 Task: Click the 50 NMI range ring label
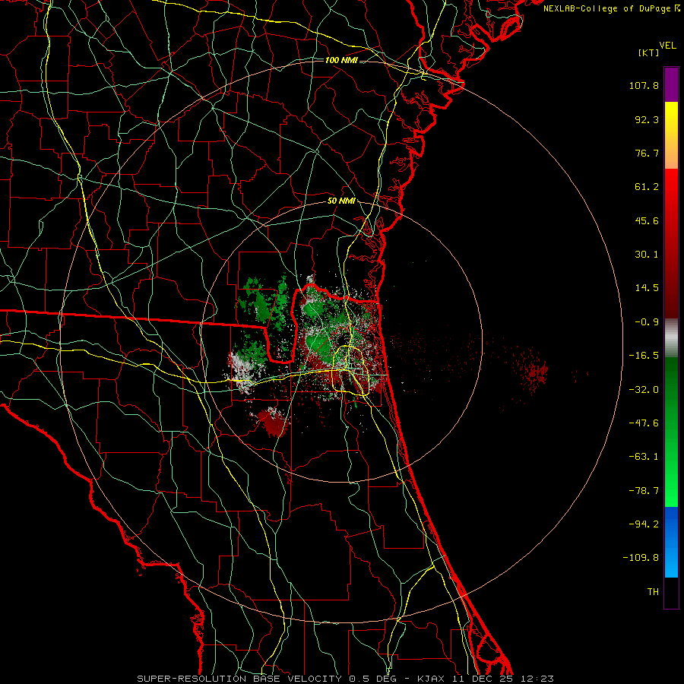341,201
